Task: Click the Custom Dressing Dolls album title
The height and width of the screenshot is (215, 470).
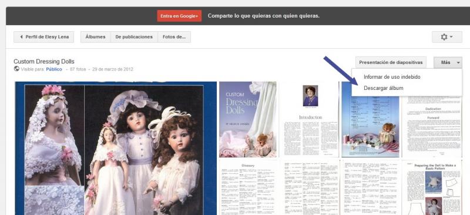Action: pyautogui.click(x=44, y=62)
